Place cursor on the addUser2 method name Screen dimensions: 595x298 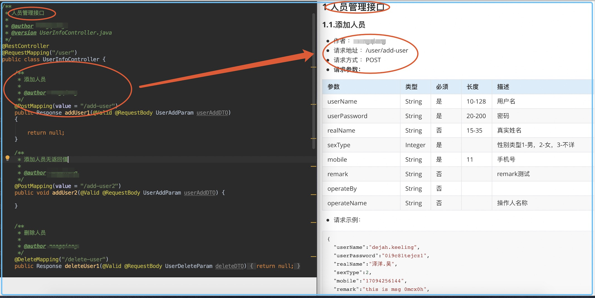click(x=65, y=193)
